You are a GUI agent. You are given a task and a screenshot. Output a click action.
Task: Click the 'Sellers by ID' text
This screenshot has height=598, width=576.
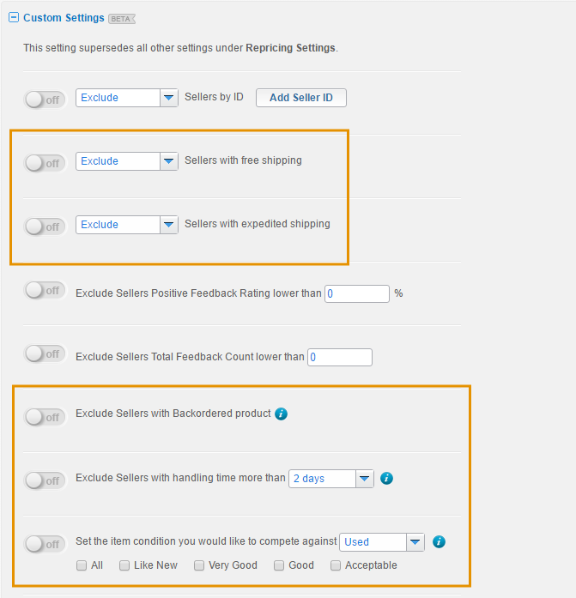[x=214, y=97]
